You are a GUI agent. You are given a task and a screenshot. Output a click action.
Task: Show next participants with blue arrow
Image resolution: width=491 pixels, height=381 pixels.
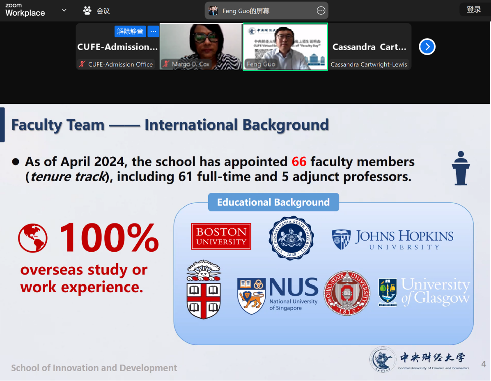click(x=427, y=47)
